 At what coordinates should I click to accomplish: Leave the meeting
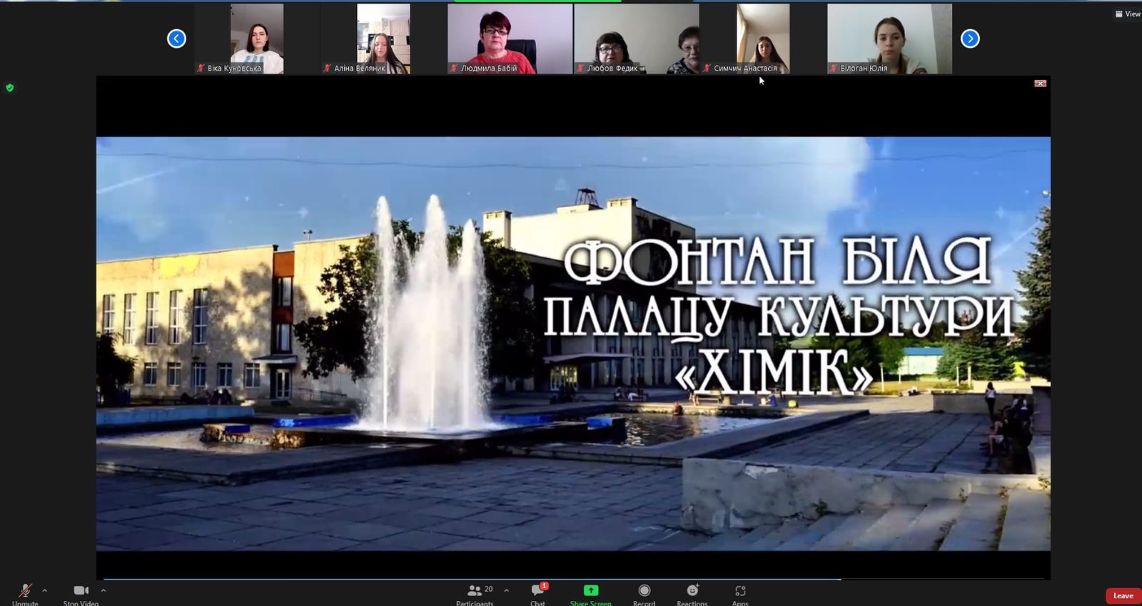[1123, 595]
